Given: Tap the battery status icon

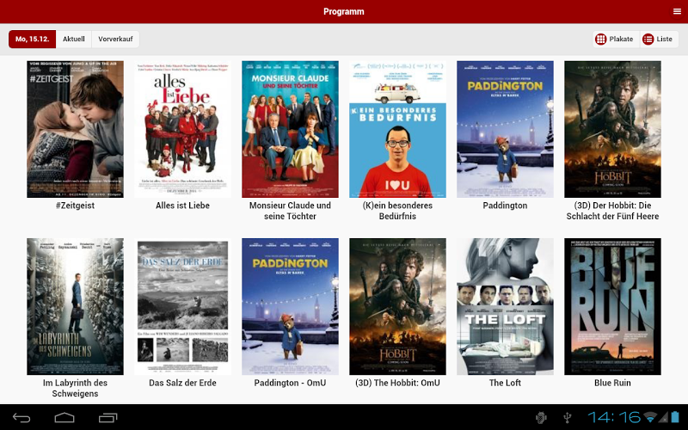Looking at the screenshot, I should coord(676,417).
